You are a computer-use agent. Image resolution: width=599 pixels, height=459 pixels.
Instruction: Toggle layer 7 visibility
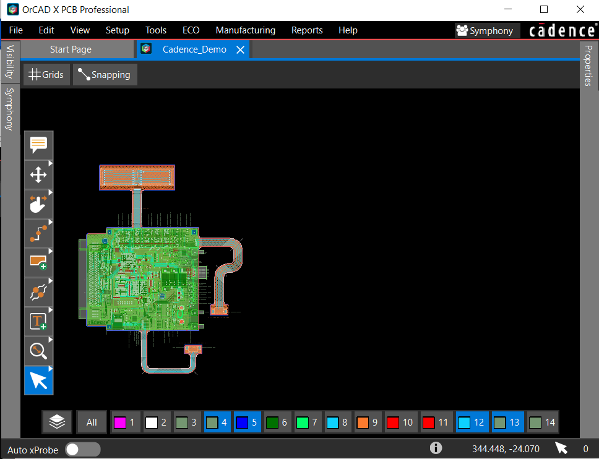(308, 422)
